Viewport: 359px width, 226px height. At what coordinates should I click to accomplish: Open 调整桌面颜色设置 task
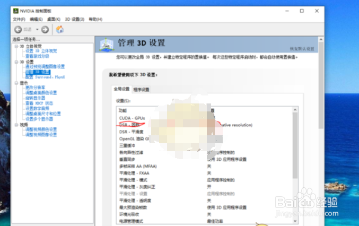(x=41, y=93)
